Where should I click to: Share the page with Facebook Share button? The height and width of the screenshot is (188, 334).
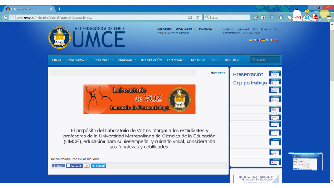point(58,166)
